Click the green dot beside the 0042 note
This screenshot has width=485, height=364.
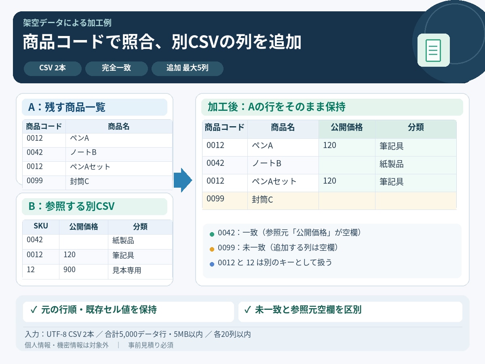point(212,234)
